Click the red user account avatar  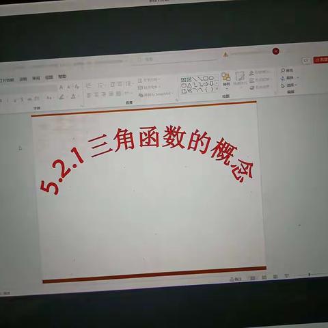coord(276,51)
